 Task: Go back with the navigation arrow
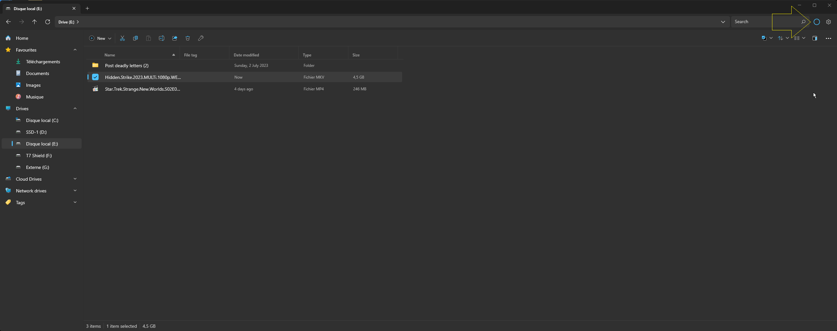[x=8, y=22]
